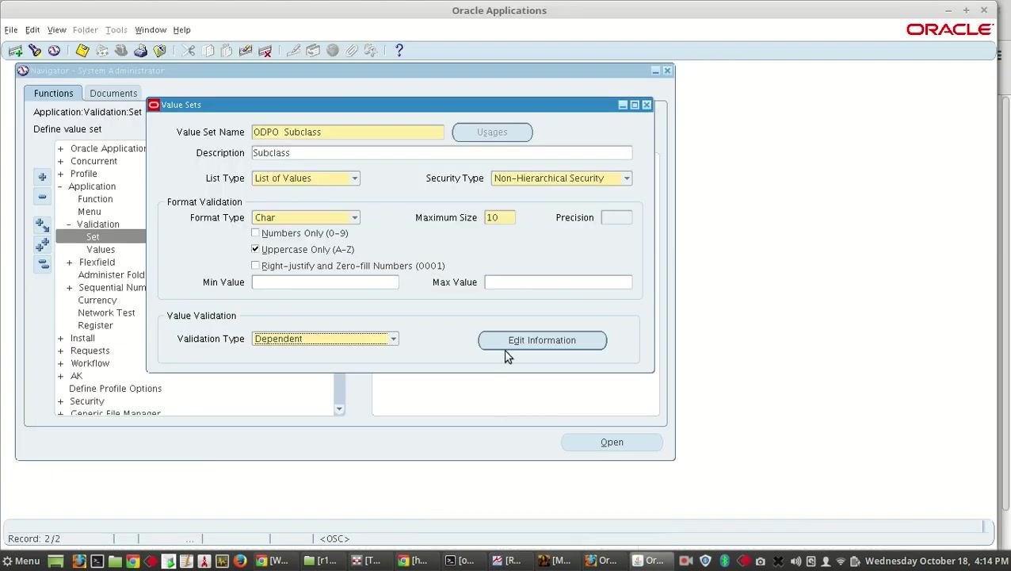Viewport: 1011px width, 571px height.
Task: Click the Edit Information button
Action: [x=543, y=340]
